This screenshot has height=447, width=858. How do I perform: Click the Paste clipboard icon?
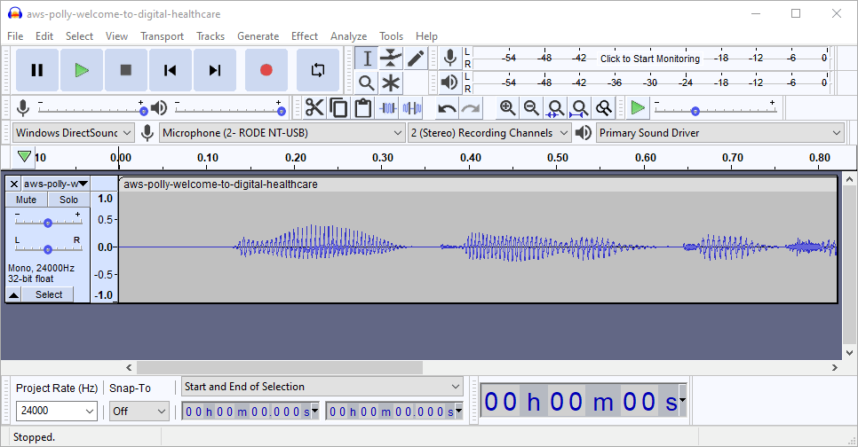(362, 107)
